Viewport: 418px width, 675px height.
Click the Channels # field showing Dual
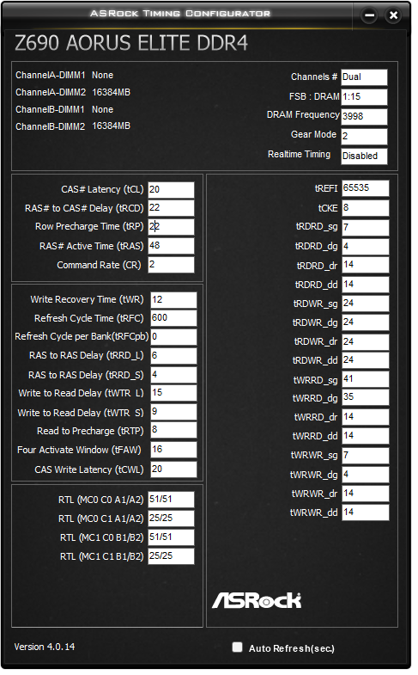pyautogui.click(x=364, y=77)
